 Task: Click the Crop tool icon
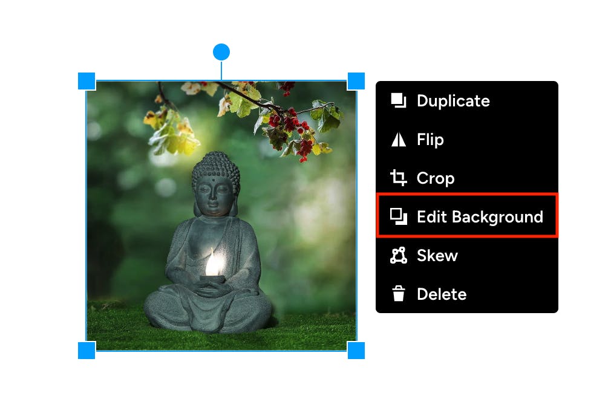coord(398,178)
